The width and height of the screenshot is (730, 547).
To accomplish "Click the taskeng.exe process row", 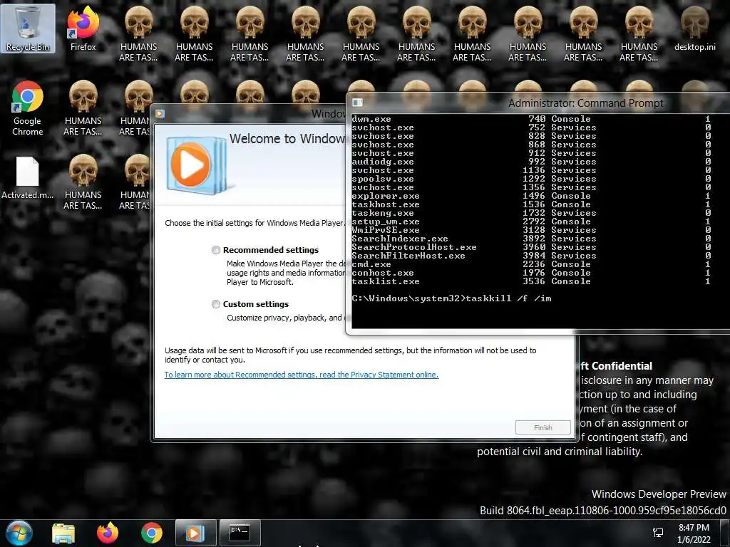I will click(x=531, y=214).
